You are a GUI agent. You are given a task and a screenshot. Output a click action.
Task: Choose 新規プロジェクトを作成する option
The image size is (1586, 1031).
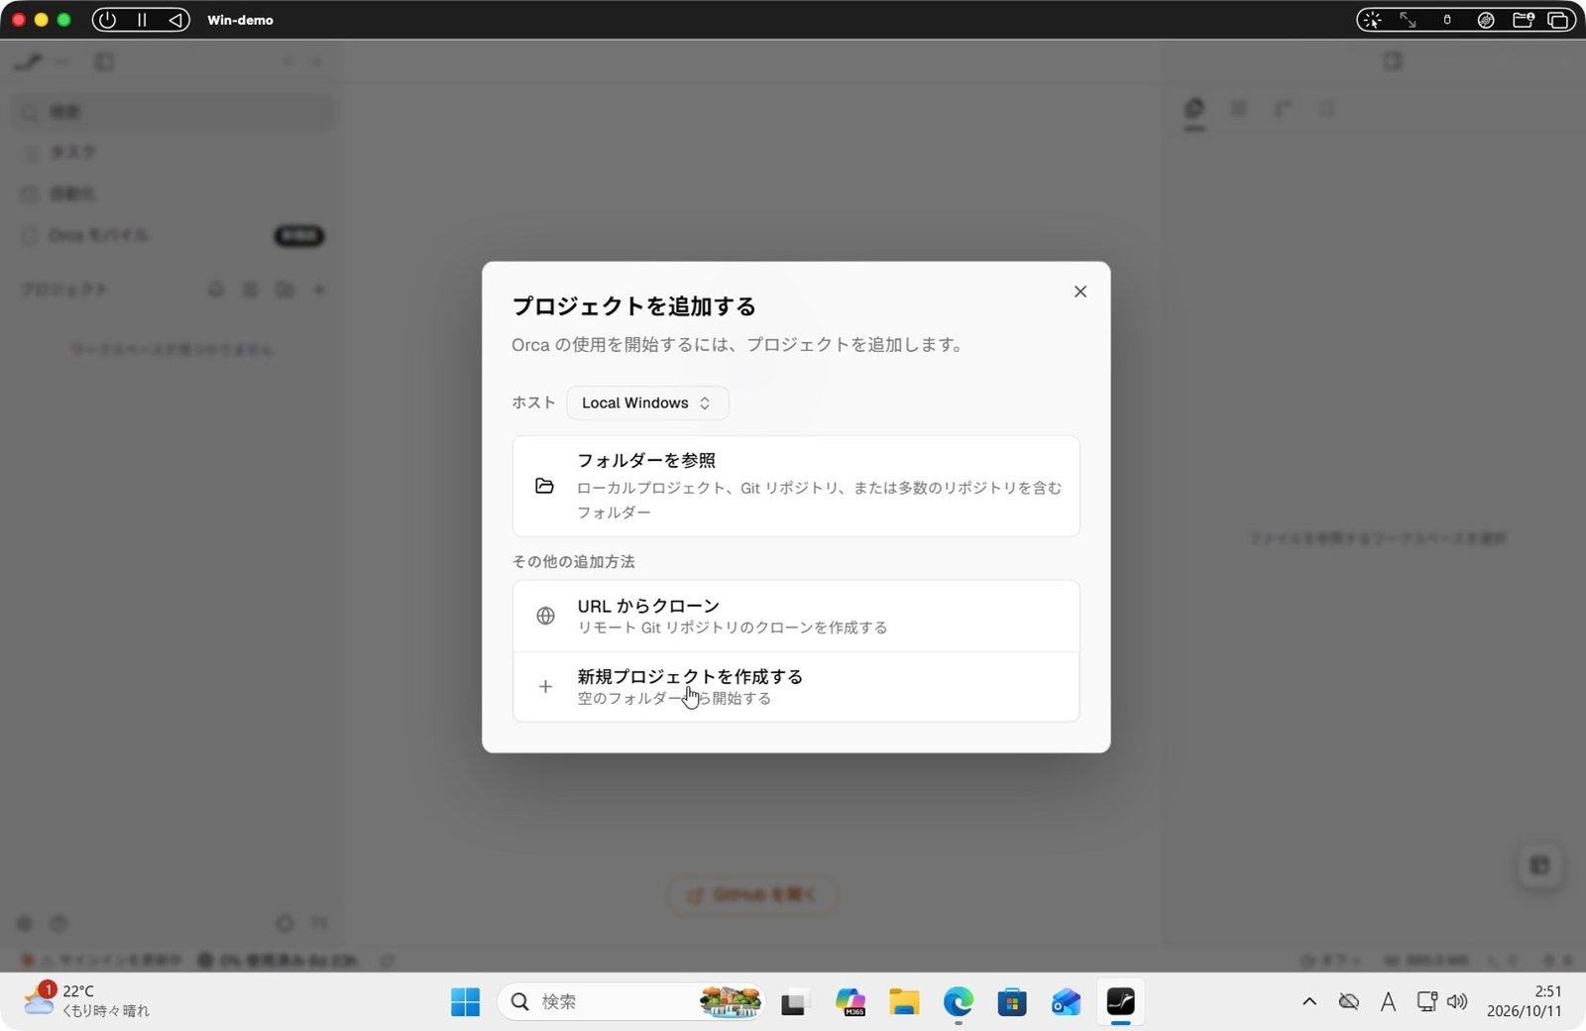(796, 687)
